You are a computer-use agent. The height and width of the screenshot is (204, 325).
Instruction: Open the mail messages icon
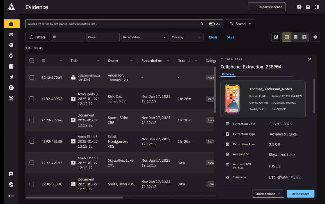point(308,7)
